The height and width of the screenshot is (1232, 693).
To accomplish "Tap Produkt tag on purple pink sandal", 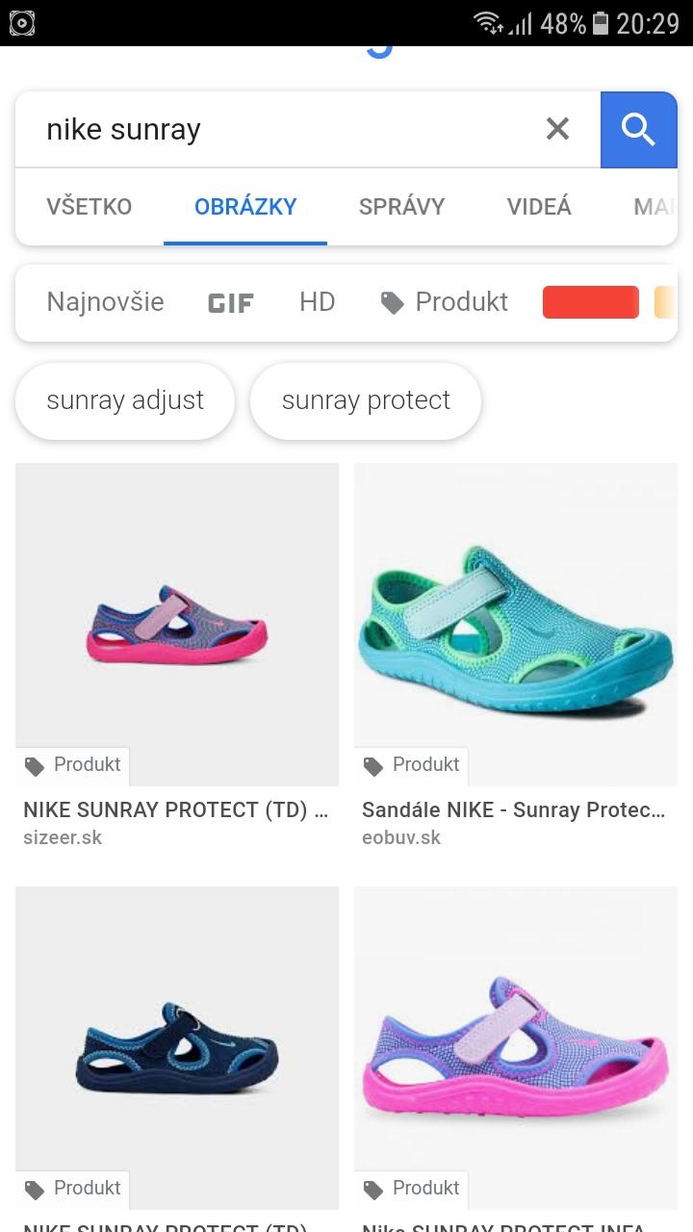I will [412, 1189].
